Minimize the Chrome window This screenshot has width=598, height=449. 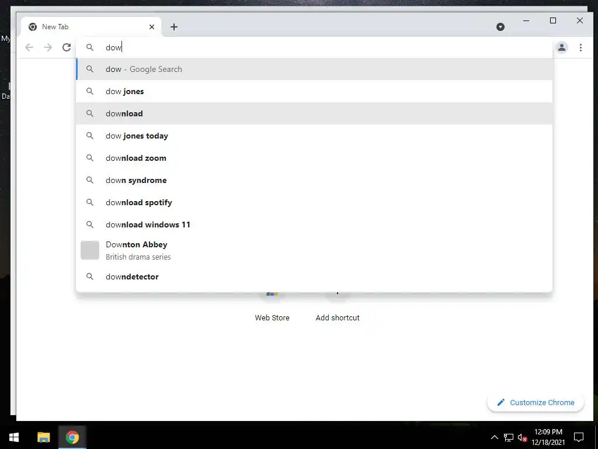526,20
